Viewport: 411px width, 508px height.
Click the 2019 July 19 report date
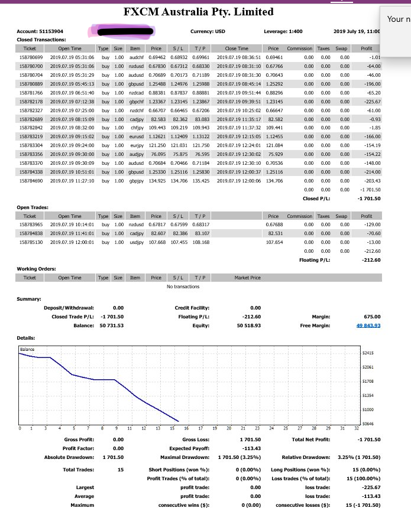[x=357, y=31]
